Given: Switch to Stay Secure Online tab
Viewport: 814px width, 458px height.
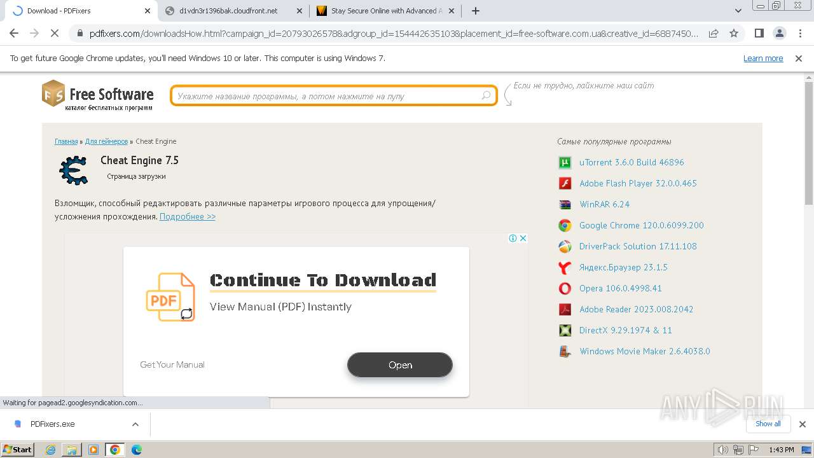Looking at the screenshot, I should click(385, 11).
